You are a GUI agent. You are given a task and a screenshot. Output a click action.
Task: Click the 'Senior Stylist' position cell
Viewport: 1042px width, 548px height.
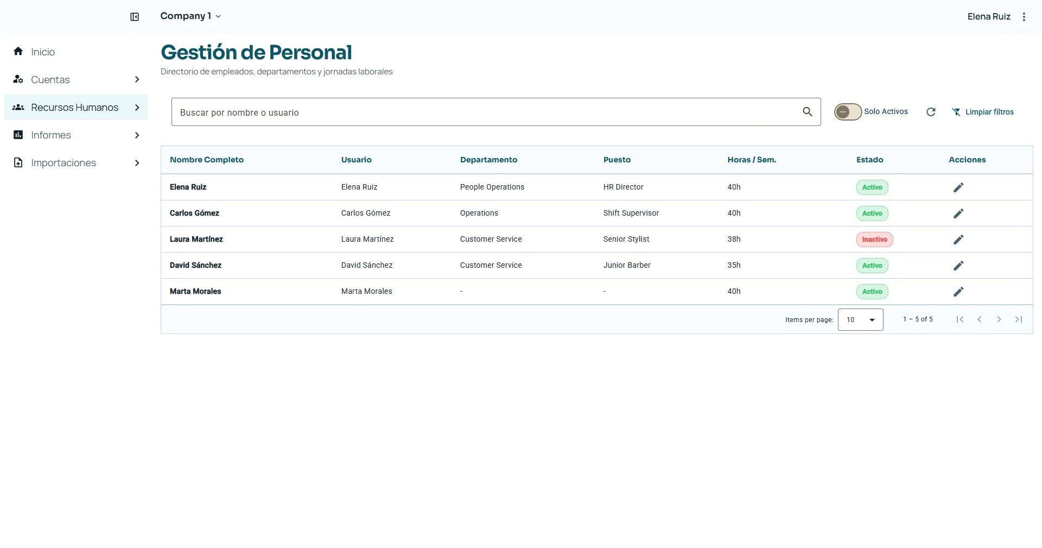[626, 240]
